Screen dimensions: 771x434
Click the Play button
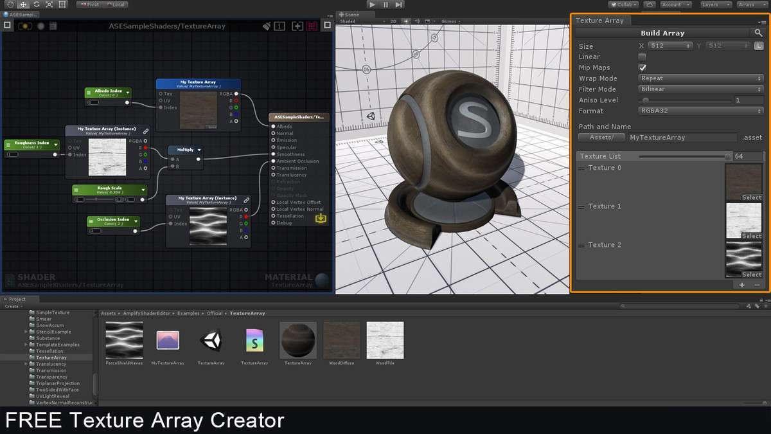(x=372, y=4)
